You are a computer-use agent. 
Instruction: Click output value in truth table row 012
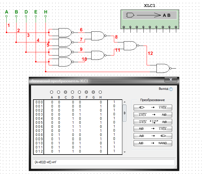[114, 151]
